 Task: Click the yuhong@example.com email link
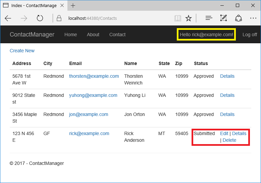93,95
